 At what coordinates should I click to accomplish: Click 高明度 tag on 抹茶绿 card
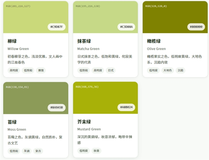tap(98, 70)
